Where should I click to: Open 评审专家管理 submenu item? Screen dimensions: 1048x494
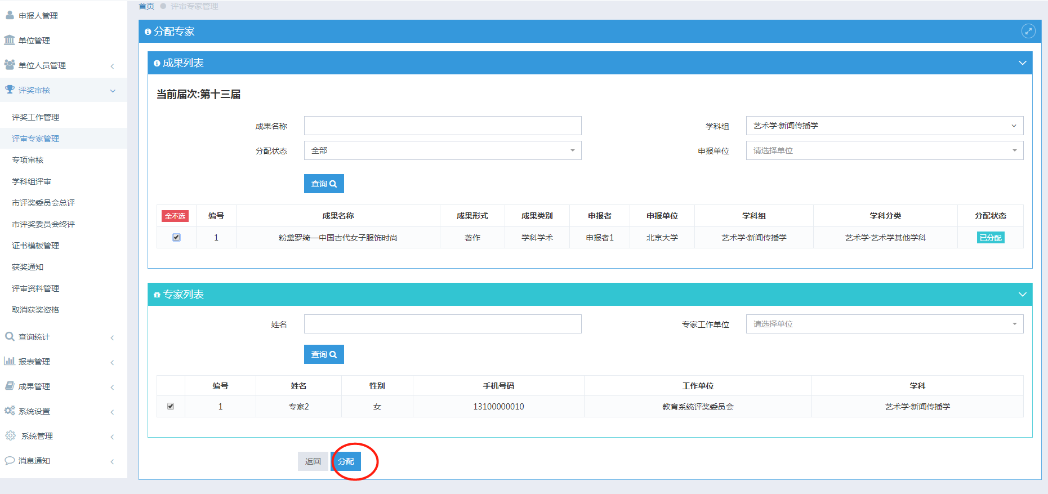[x=35, y=139]
